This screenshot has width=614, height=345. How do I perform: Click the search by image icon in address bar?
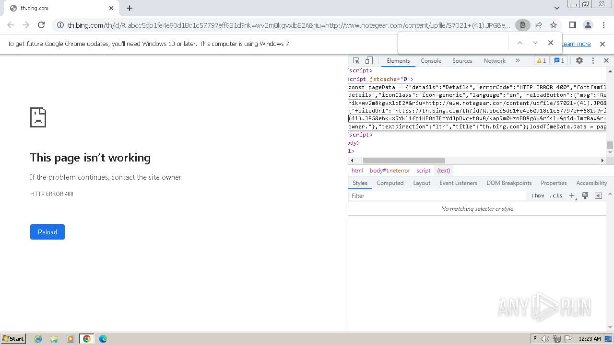pos(522,25)
